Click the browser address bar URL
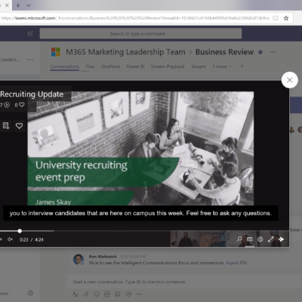This screenshot has height=302, width=302. click(135, 18)
